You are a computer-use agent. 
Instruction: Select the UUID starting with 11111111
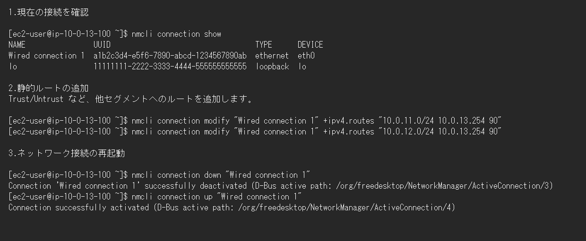(x=170, y=66)
